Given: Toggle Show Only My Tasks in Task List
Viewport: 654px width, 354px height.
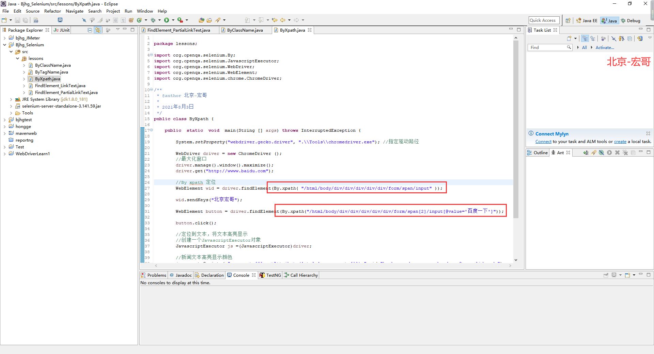Looking at the screenshot, I should click(x=622, y=38).
